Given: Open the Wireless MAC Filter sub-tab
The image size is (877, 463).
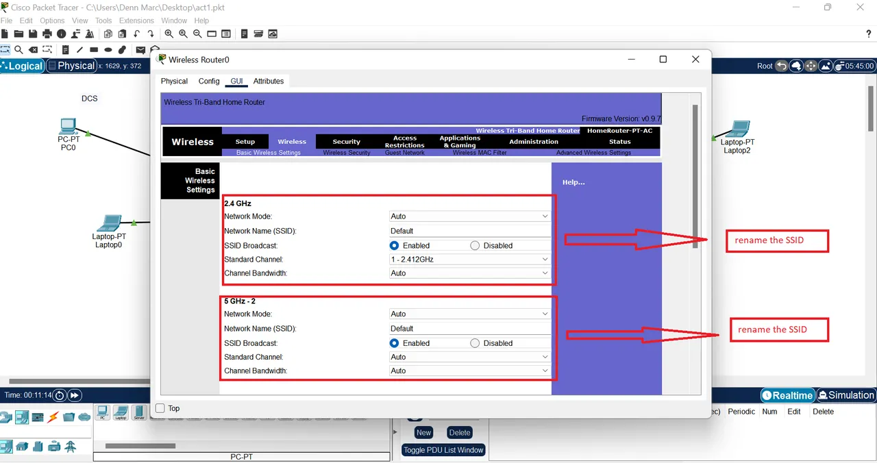Looking at the screenshot, I should (x=480, y=153).
